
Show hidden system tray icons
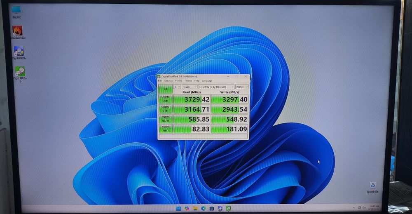[x=353, y=208]
